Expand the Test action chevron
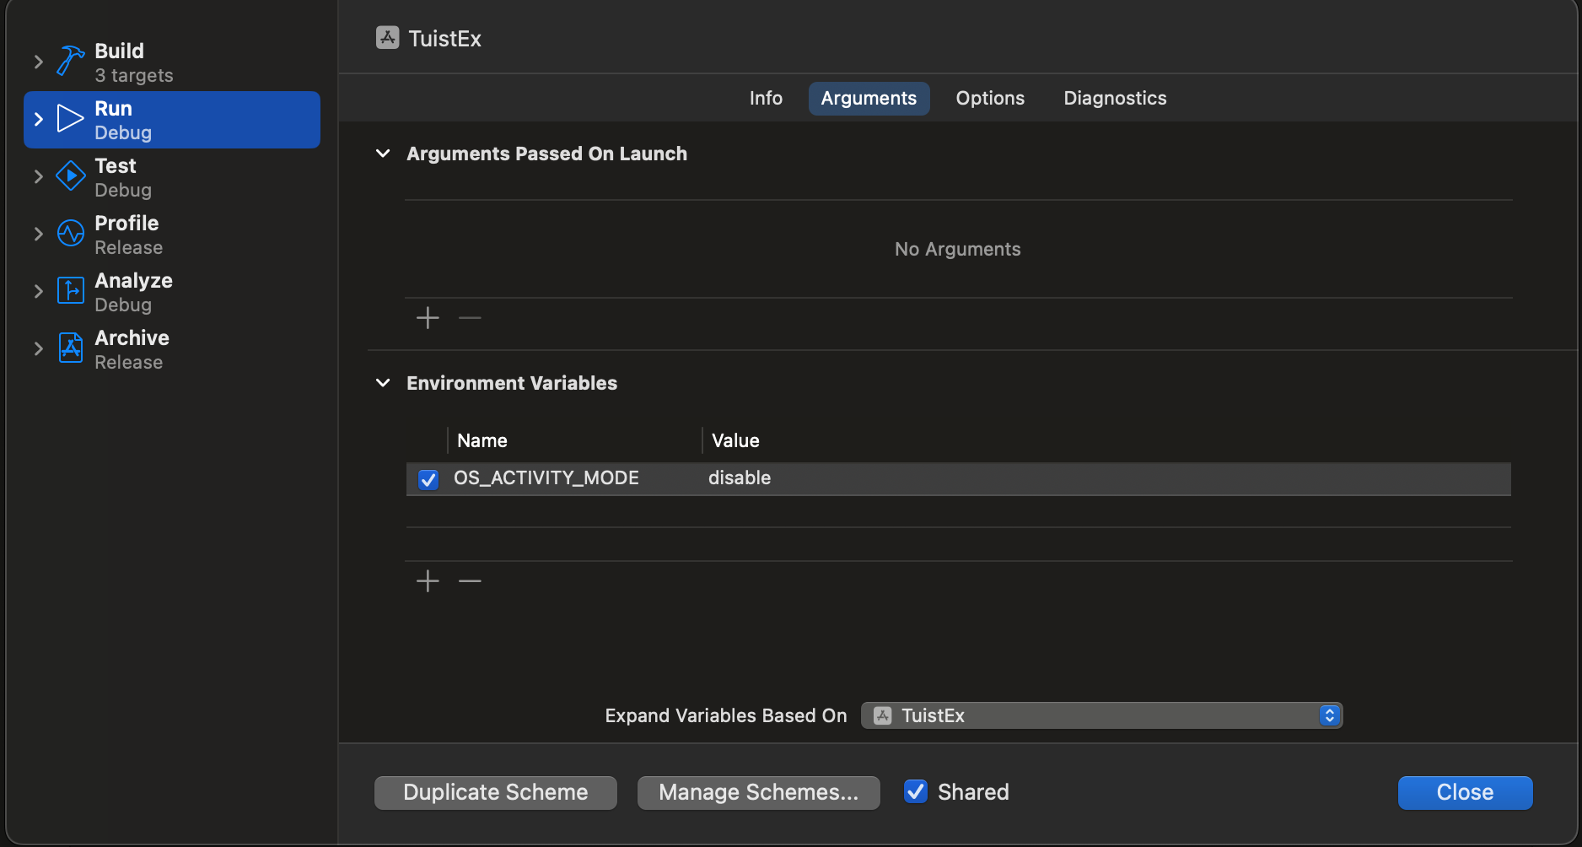This screenshot has height=847, width=1582. click(x=38, y=176)
